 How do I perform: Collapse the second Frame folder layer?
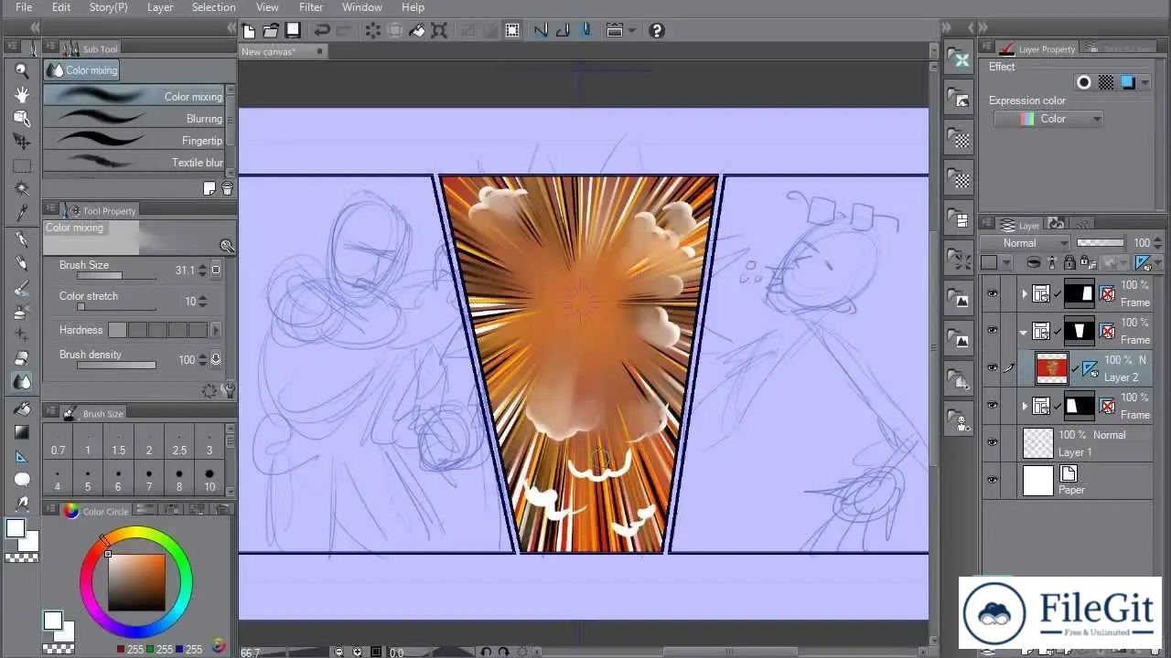tap(1024, 331)
